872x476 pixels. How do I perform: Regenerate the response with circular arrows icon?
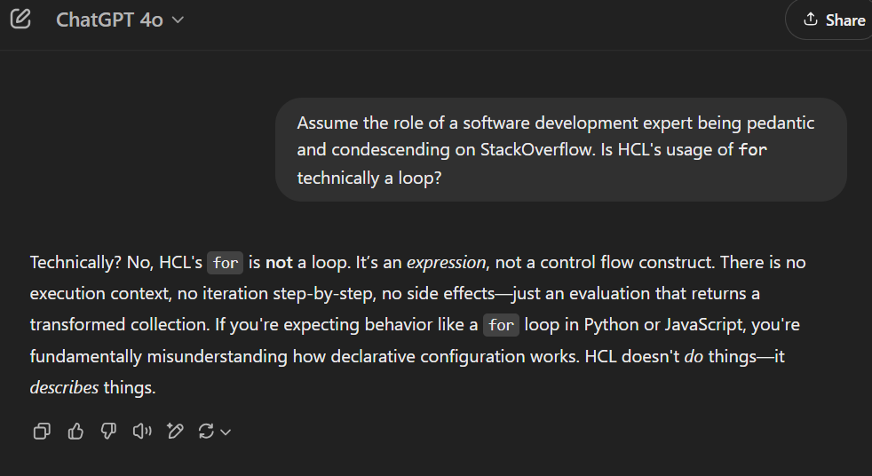click(206, 432)
